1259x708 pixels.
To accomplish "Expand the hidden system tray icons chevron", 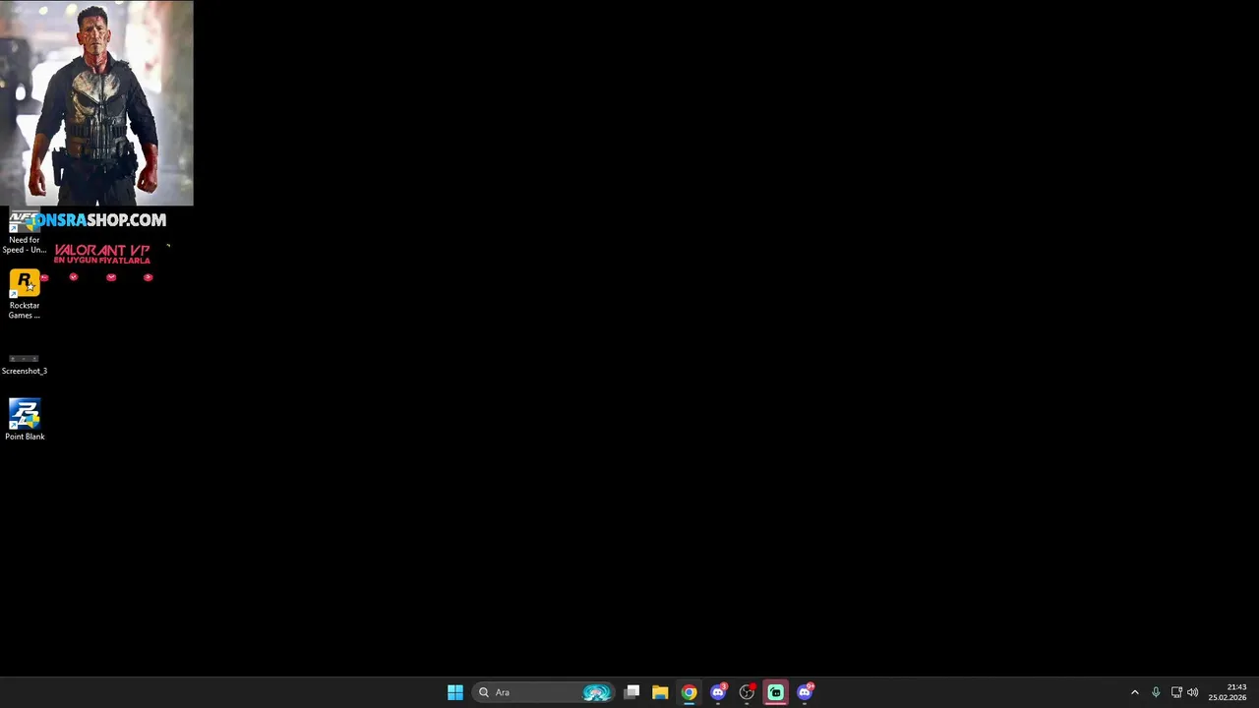I will pyautogui.click(x=1134, y=692).
